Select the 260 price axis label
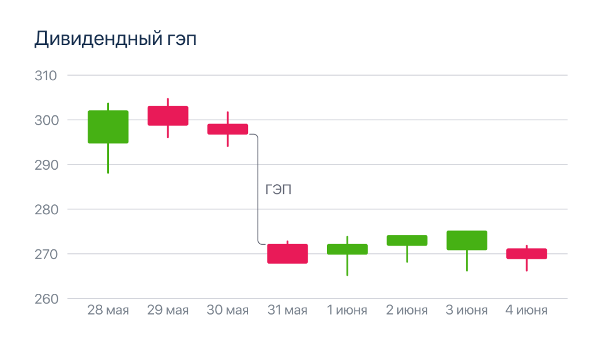This screenshot has width=602, height=344. pos(48,299)
